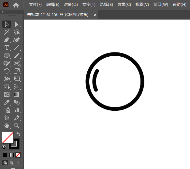Image resolution: width=190 pixels, height=169 pixels.
Task: Collapse the toolbar with double arrows
Action: click(x=3, y=12)
